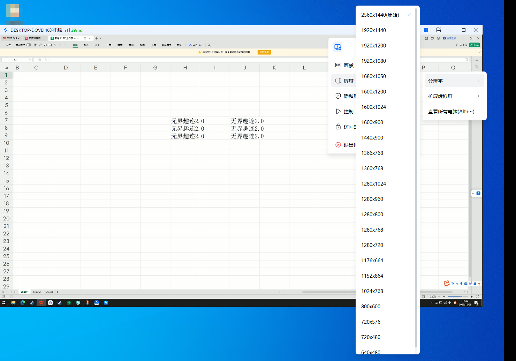Switch to the Sheet2 tab
Screen dimensions: 516x361
(37, 292)
